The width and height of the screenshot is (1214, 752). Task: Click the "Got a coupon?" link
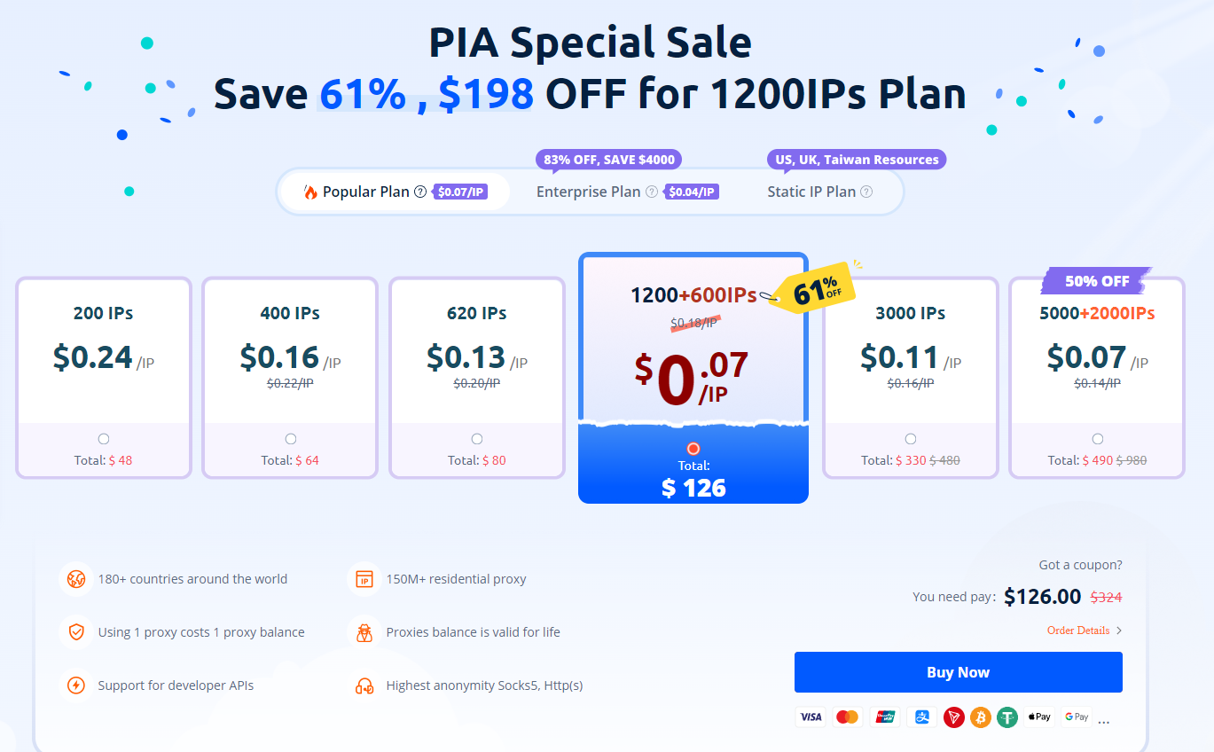pyautogui.click(x=1080, y=565)
